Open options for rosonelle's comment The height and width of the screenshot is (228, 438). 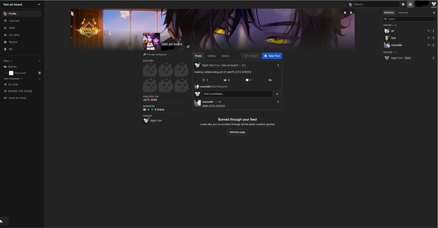pyautogui.click(x=278, y=102)
